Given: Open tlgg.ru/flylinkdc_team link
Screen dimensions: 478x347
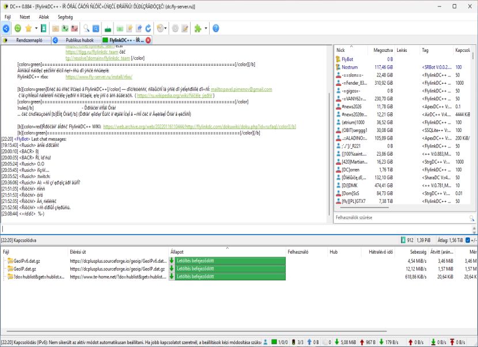Looking at the screenshot, I should tap(92, 52).
